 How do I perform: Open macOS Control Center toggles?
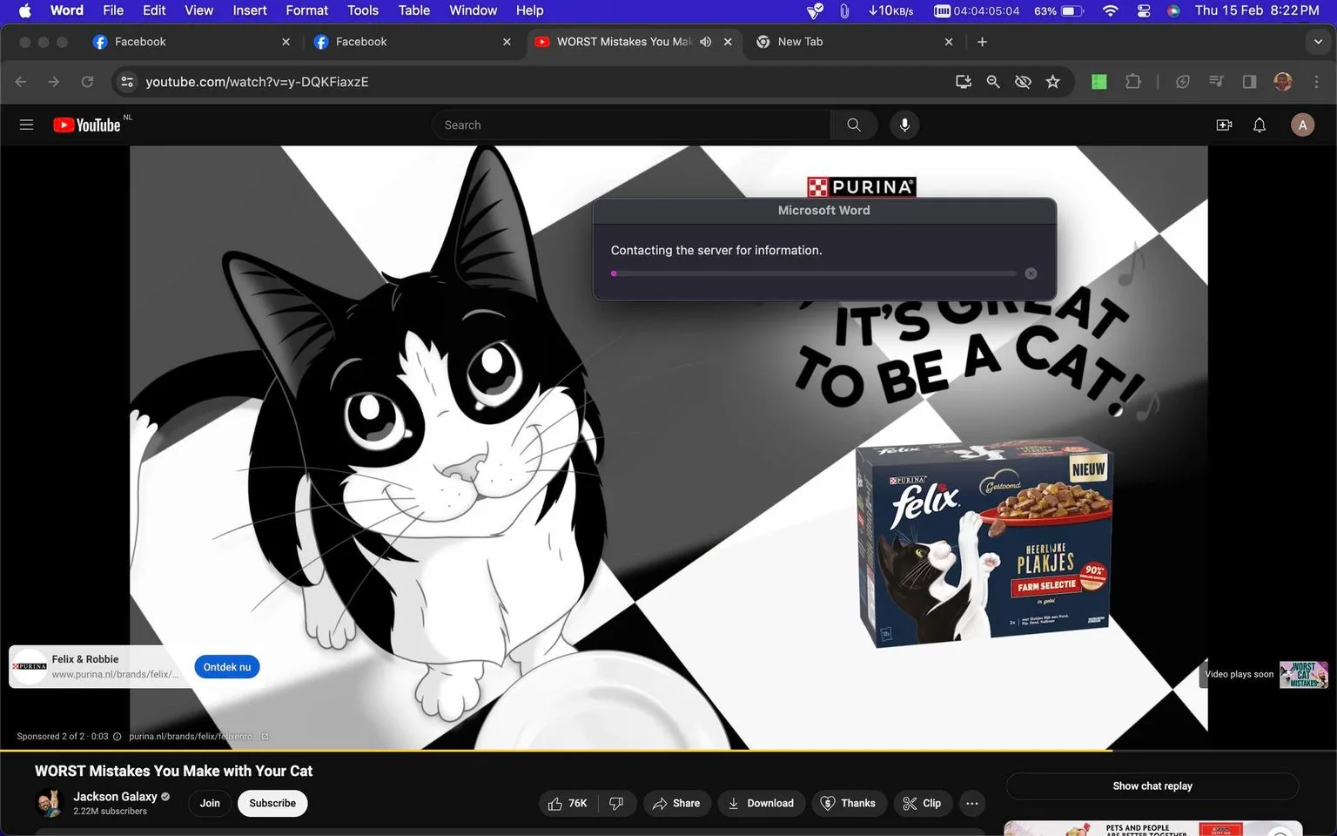1144,10
